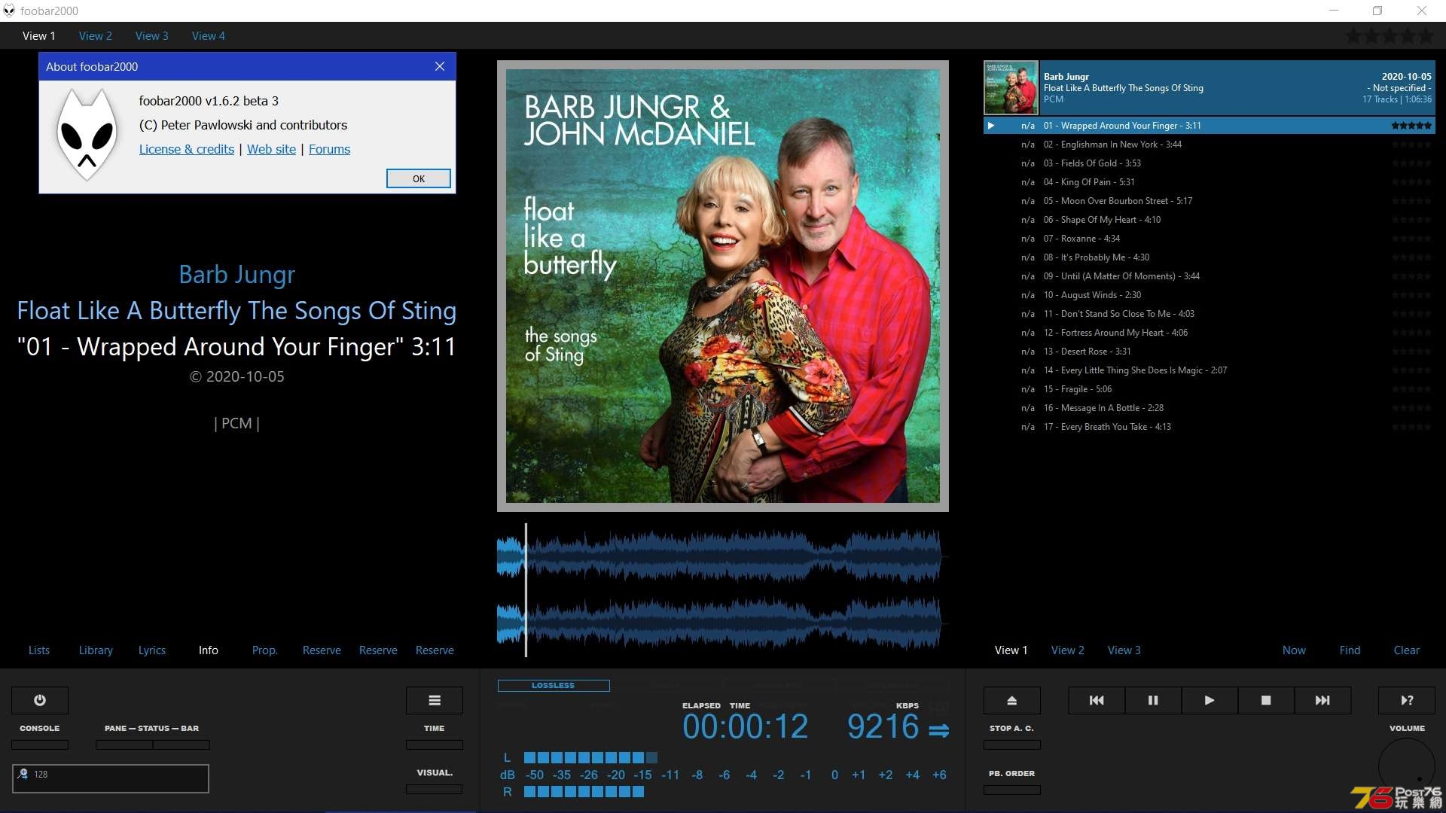1446x813 pixels.
Task: Open the Library panel tab
Action: pos(96,650)
